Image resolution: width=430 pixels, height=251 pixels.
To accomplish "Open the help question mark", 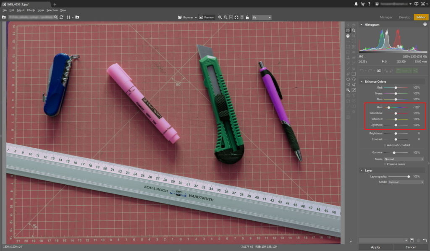I will click(x=369, y=4).
